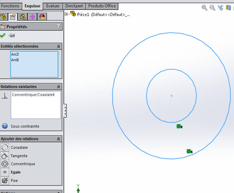This screenshot has width=234, height=193.
Task: Click the Fixe anchor icon
Action: pos(5,180)
